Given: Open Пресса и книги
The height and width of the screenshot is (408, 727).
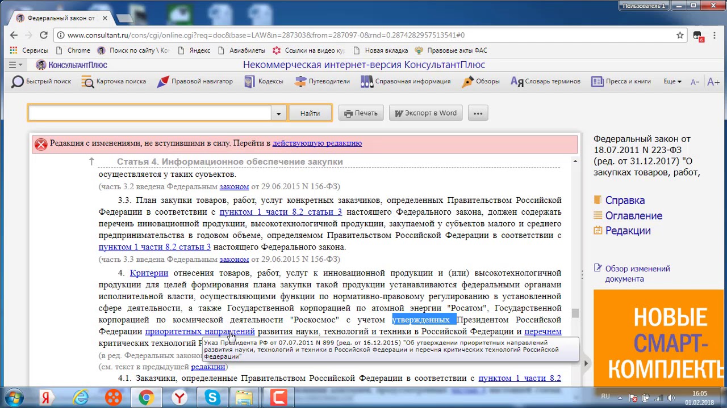Looking at the screenshot, I should pos(621,82).
